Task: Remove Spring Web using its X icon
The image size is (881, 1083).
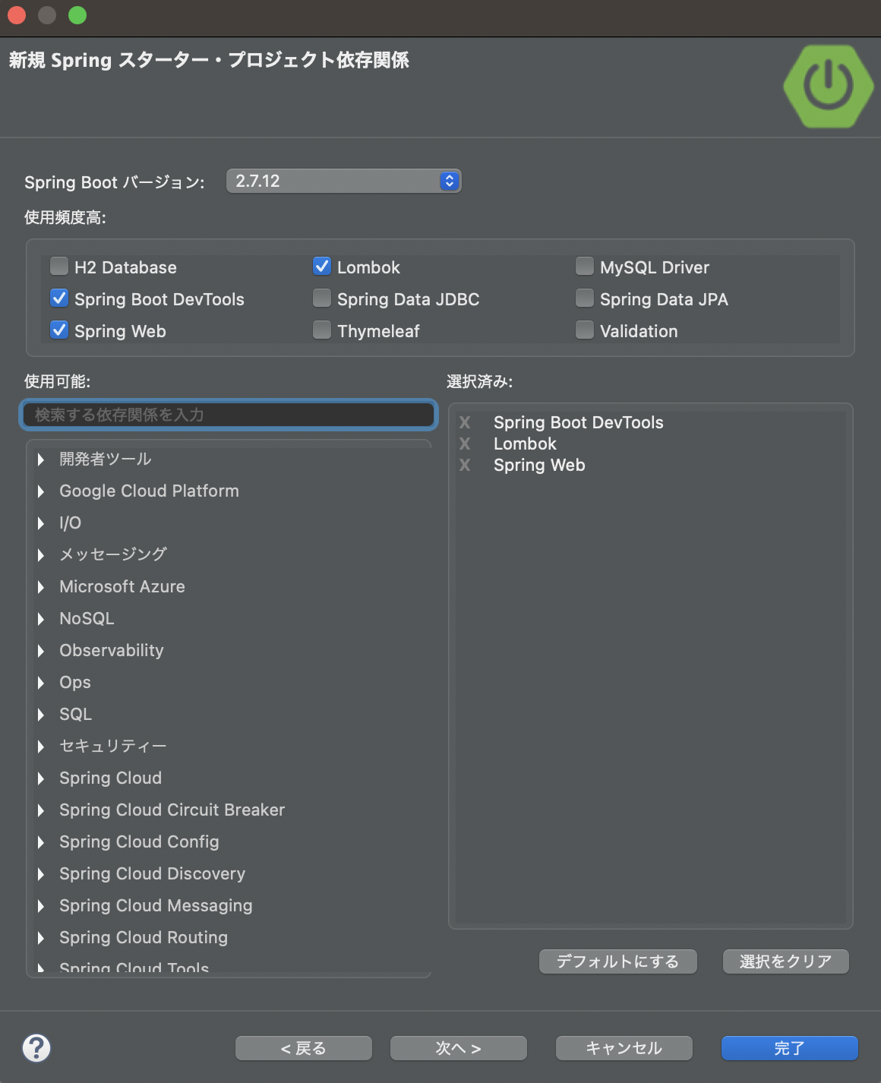Action: [464, 466]
